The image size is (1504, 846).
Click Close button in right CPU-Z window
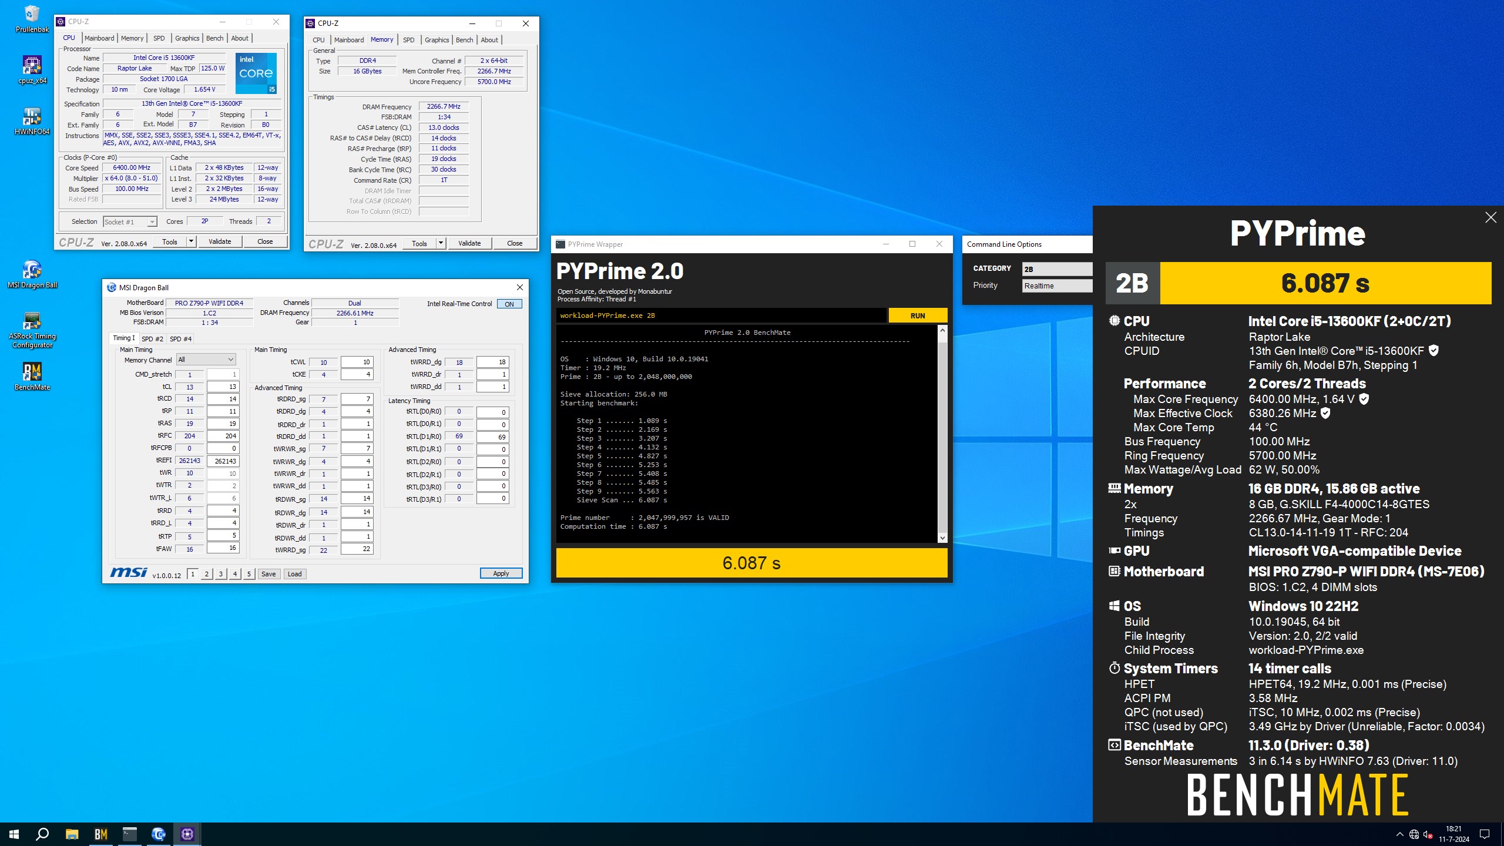pyautogui.click(x=515, y=243)
